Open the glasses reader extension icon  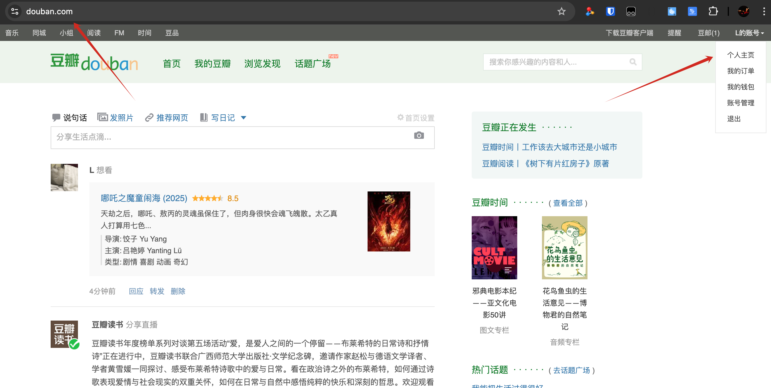point(631,11)
